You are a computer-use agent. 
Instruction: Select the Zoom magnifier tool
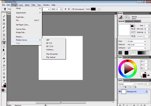pyautogui.click(x=4, y=70)
